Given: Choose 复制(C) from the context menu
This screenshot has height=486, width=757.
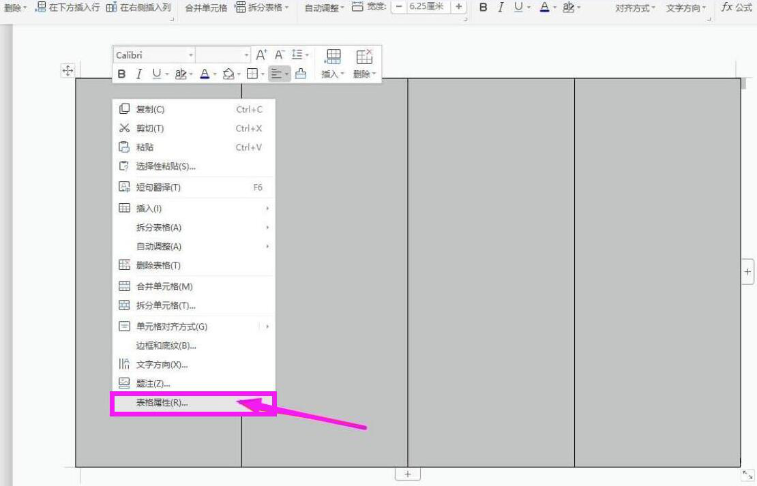Looking at the screenshot, I should click(194, 109).
